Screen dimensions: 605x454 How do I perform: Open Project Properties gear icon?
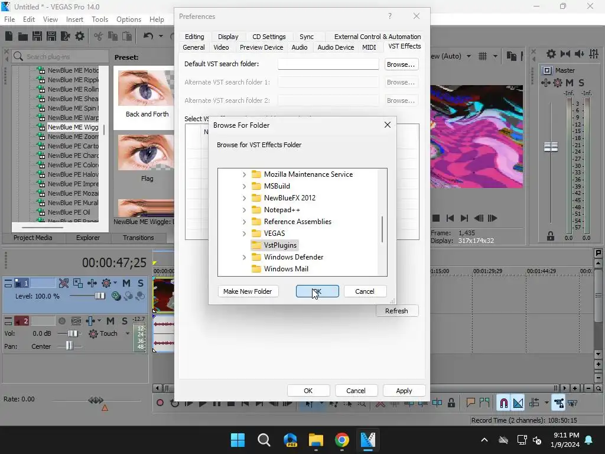tap(80, 36)
